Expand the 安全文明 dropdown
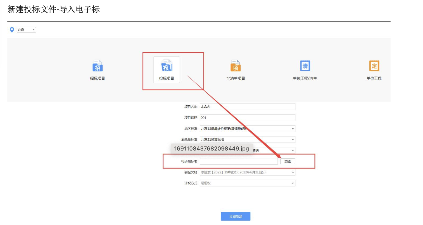This screenshot has height=225, width=423. (x=248, y=172)
